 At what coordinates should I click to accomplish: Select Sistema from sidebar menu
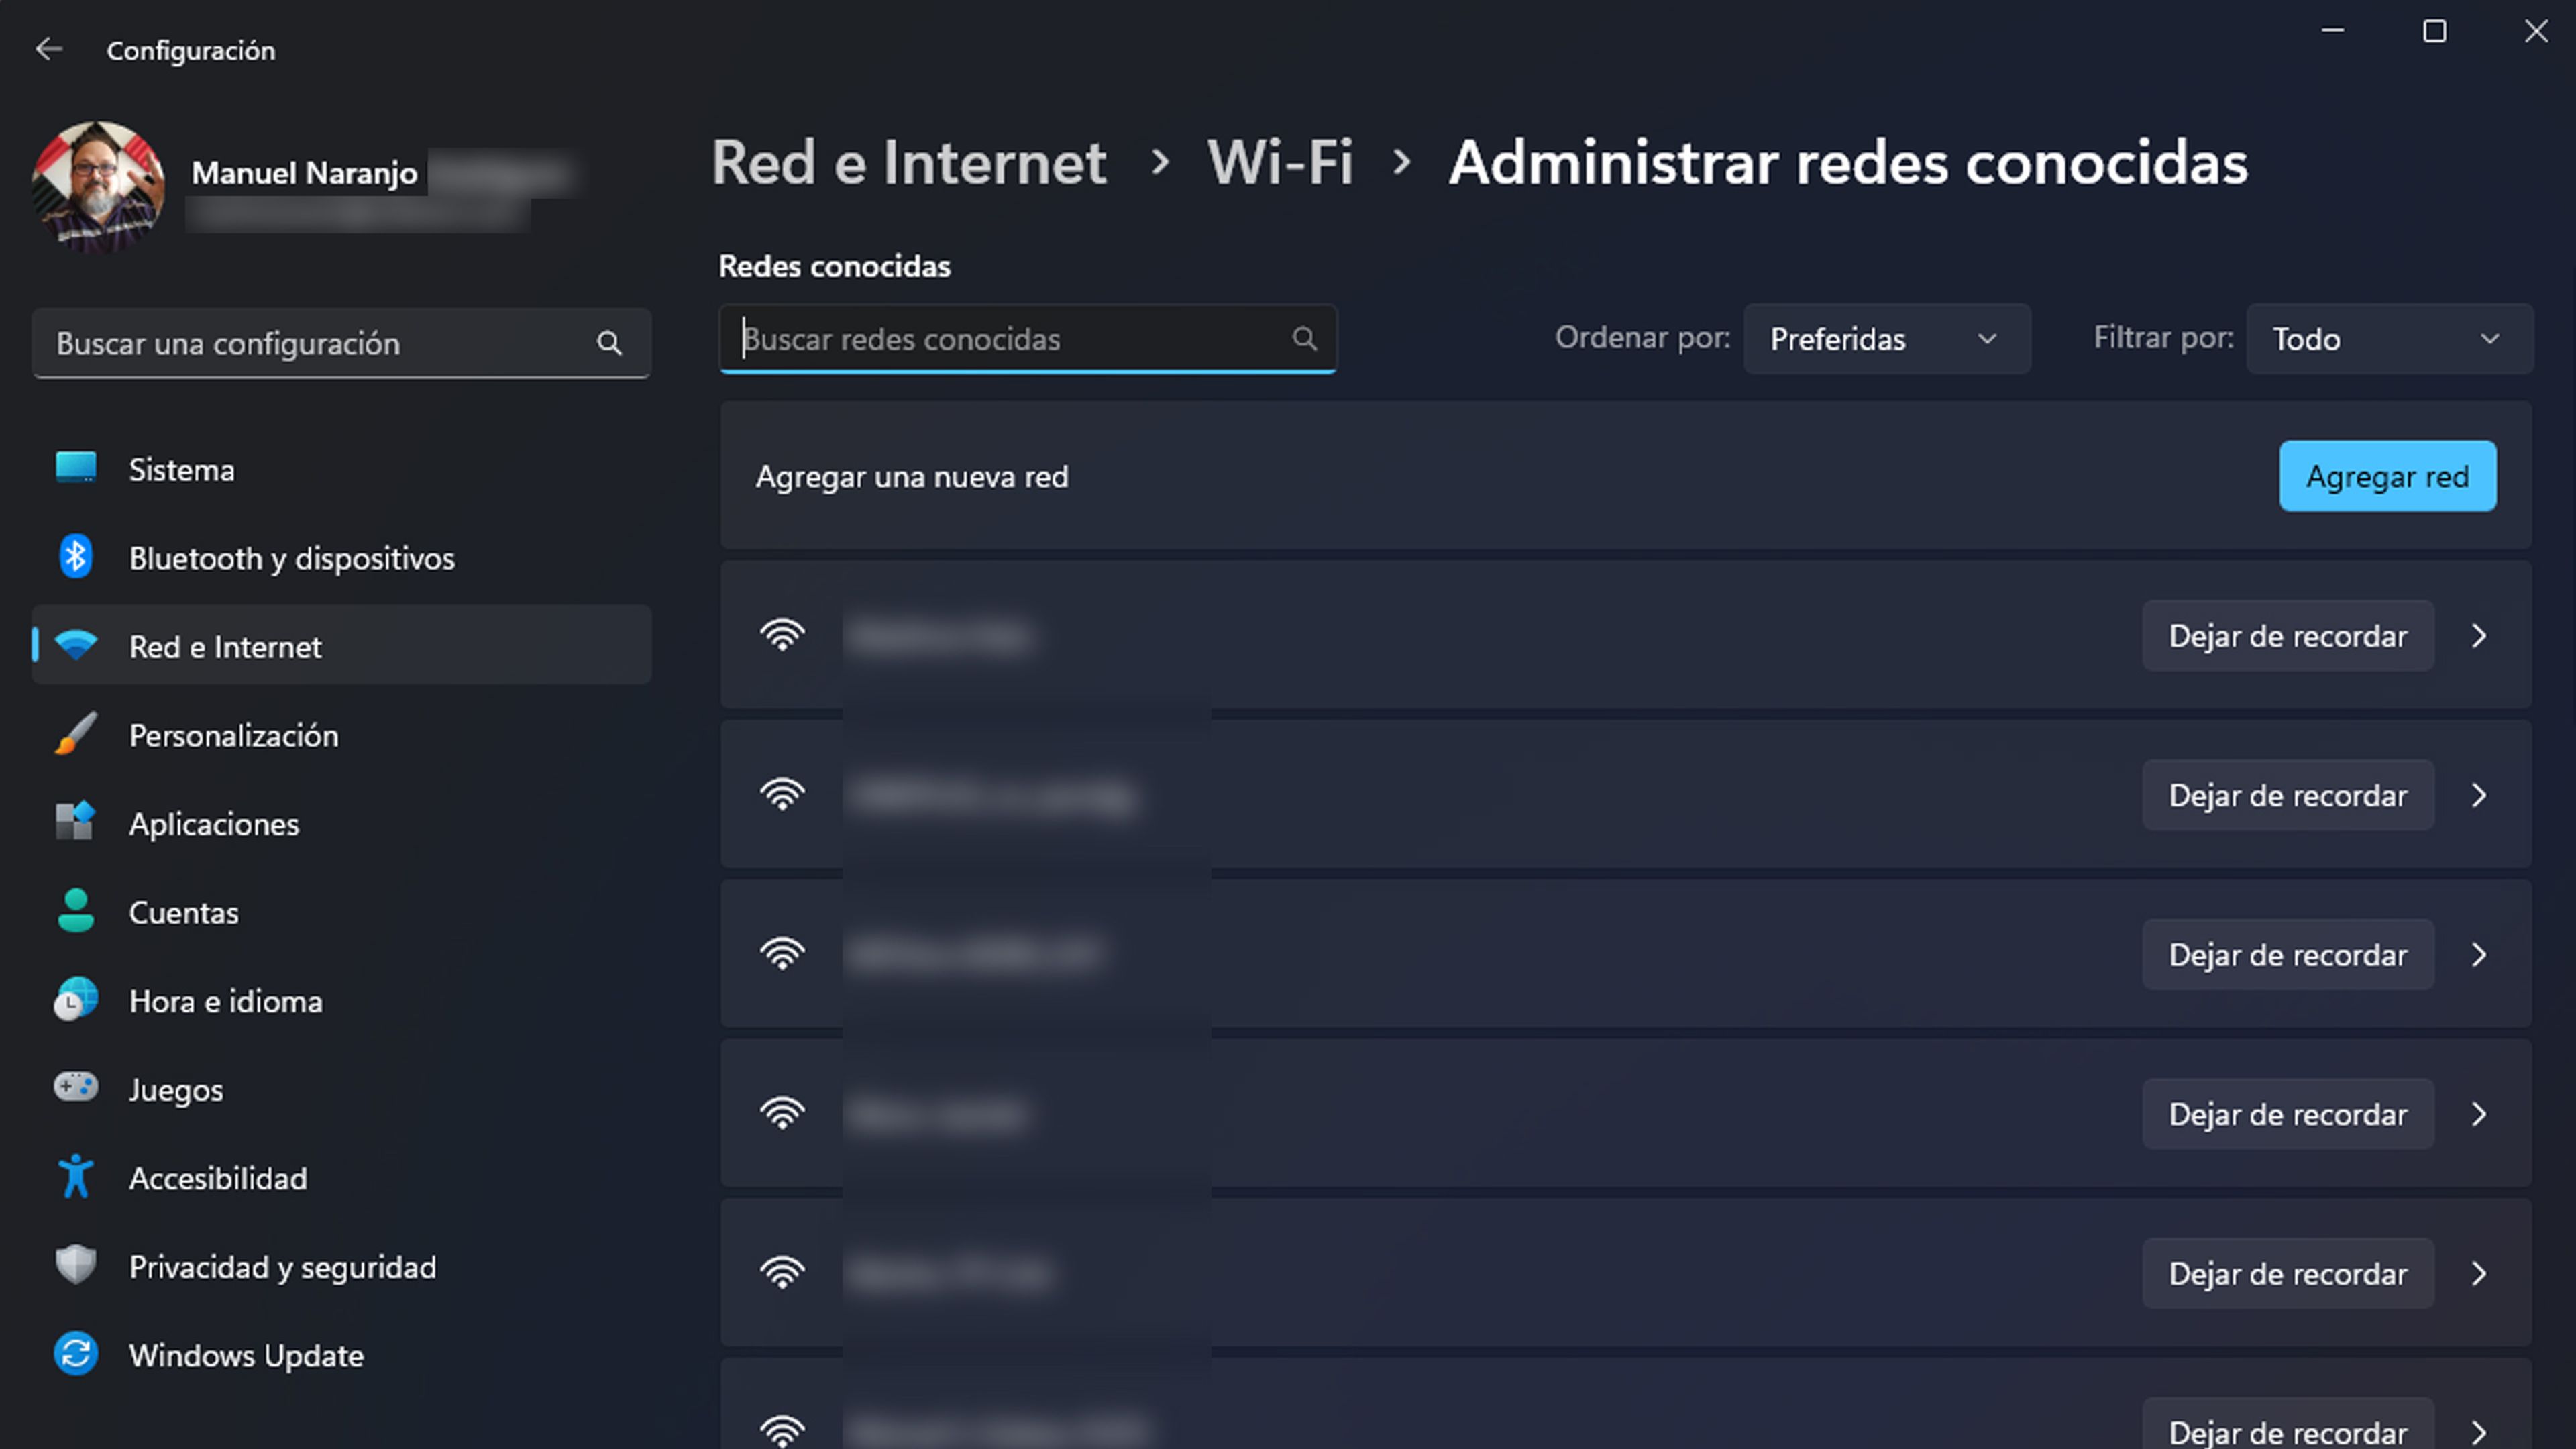(x=182, y=469)
